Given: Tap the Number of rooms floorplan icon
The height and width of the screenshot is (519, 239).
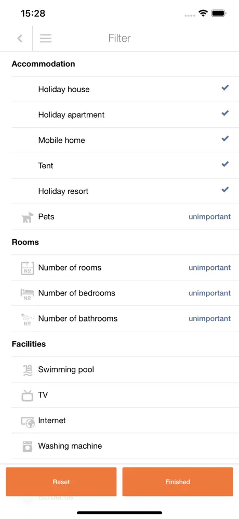Looking at the screenshot, I should pos(28,268).
